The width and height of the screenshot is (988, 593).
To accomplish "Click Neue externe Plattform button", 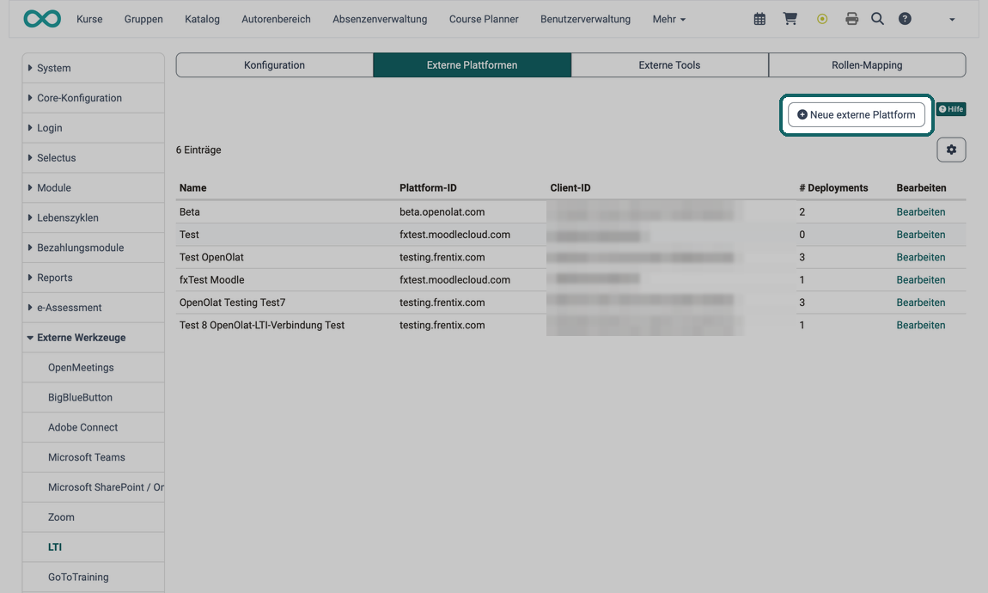I will click(857, 114).
